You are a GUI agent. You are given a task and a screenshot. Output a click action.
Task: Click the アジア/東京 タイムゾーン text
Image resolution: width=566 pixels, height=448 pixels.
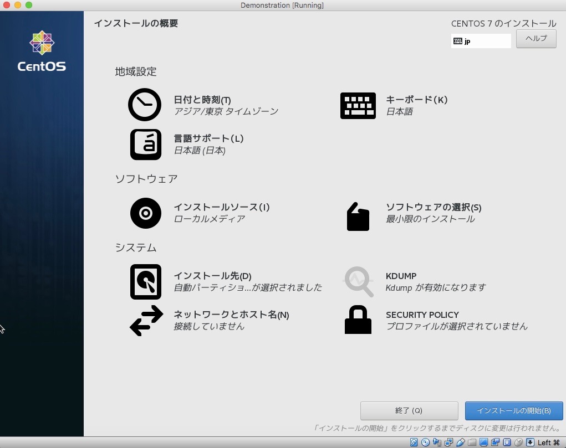point(226,111)
